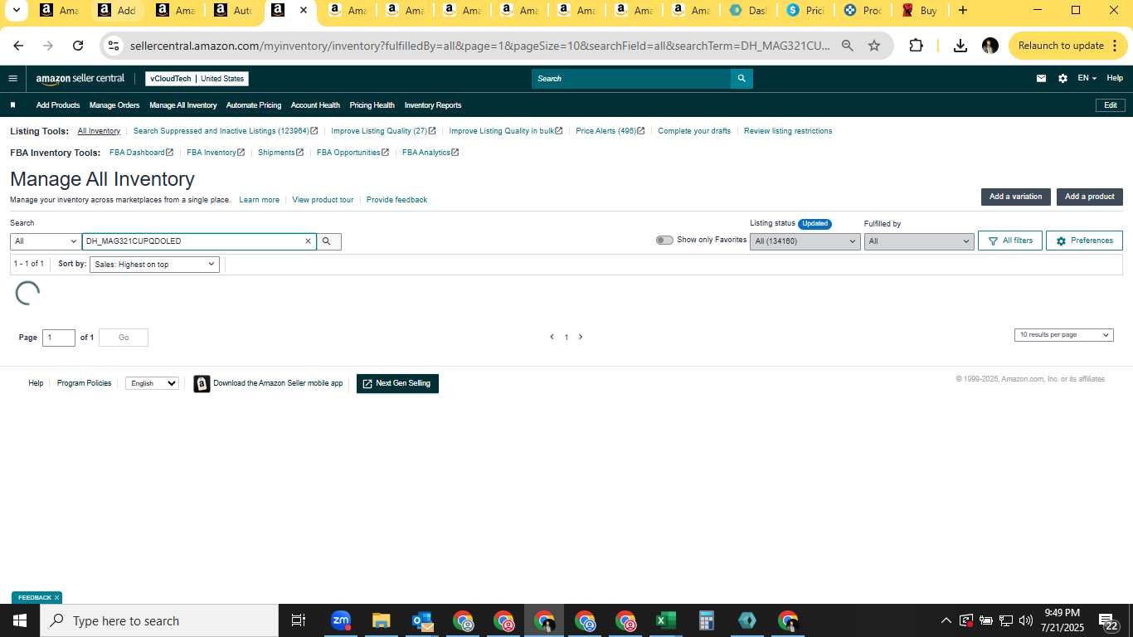This screenshot has height=637, width=1133.
Task: Click Next Gen Selling button
Action: pyautogui.click(x=397, y=383)
